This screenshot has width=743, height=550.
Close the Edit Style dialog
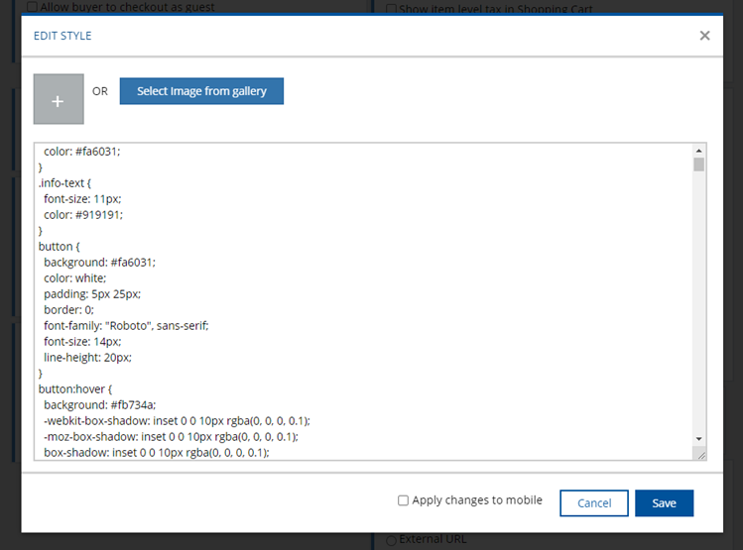[x=704, y=36]
